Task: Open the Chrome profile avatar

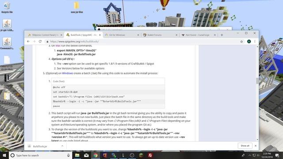Action: 249,42
